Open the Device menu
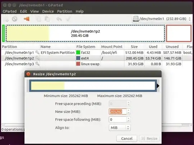The width and height of the screenshot is (194, 145). click(48, 11)
